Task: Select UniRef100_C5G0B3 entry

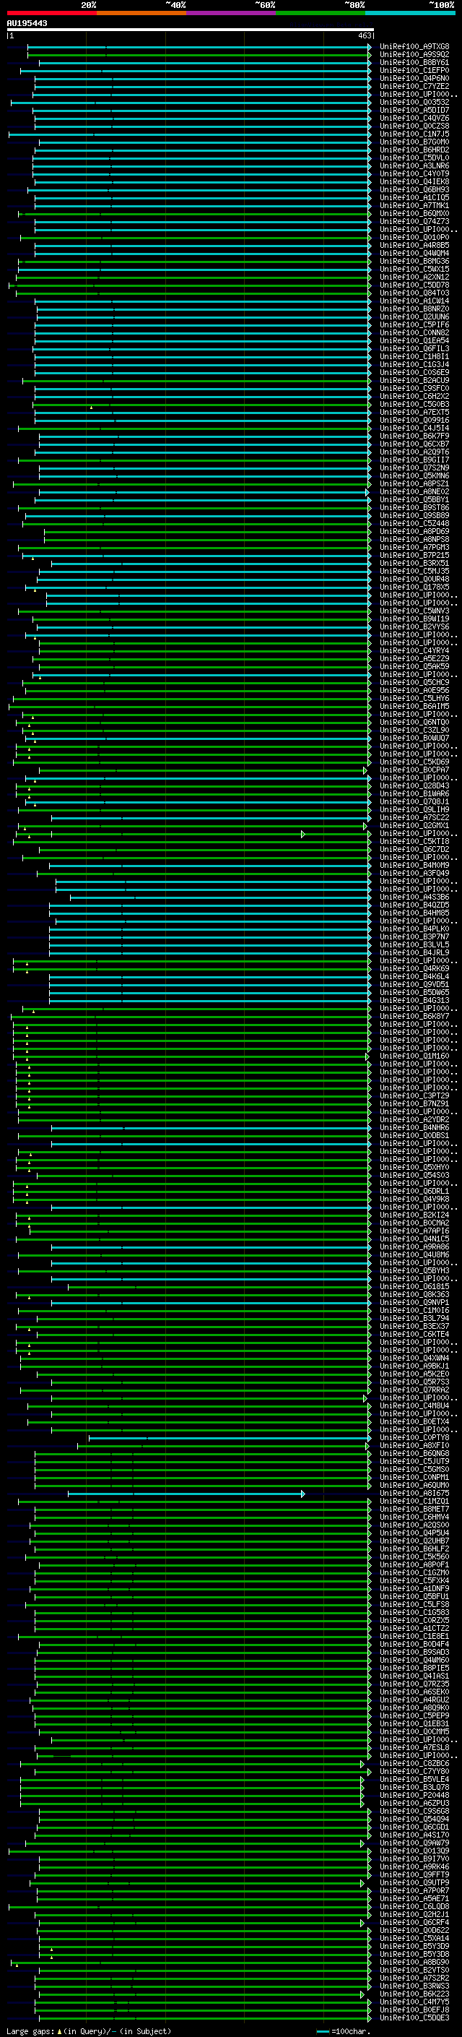Action: click(414, 404)
